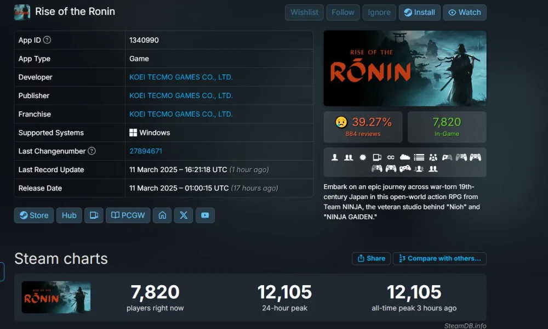The width and height of the screenshot is (548, 329).
Task: Click the game description paragraph
Action: [x=402, y=202]
